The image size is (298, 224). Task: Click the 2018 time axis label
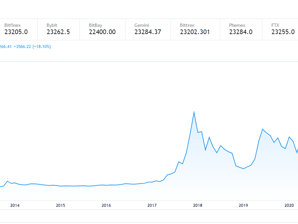pos(198,205)
